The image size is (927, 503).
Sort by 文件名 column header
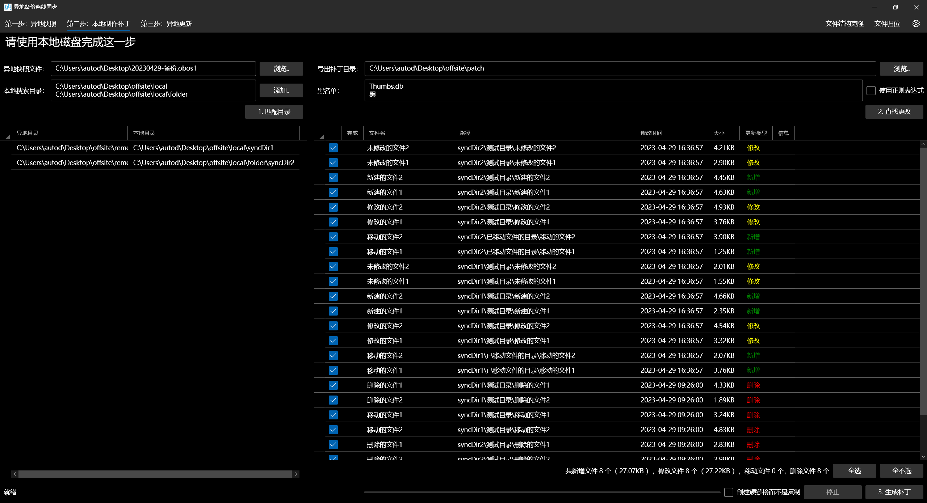(x=408, y=133)
